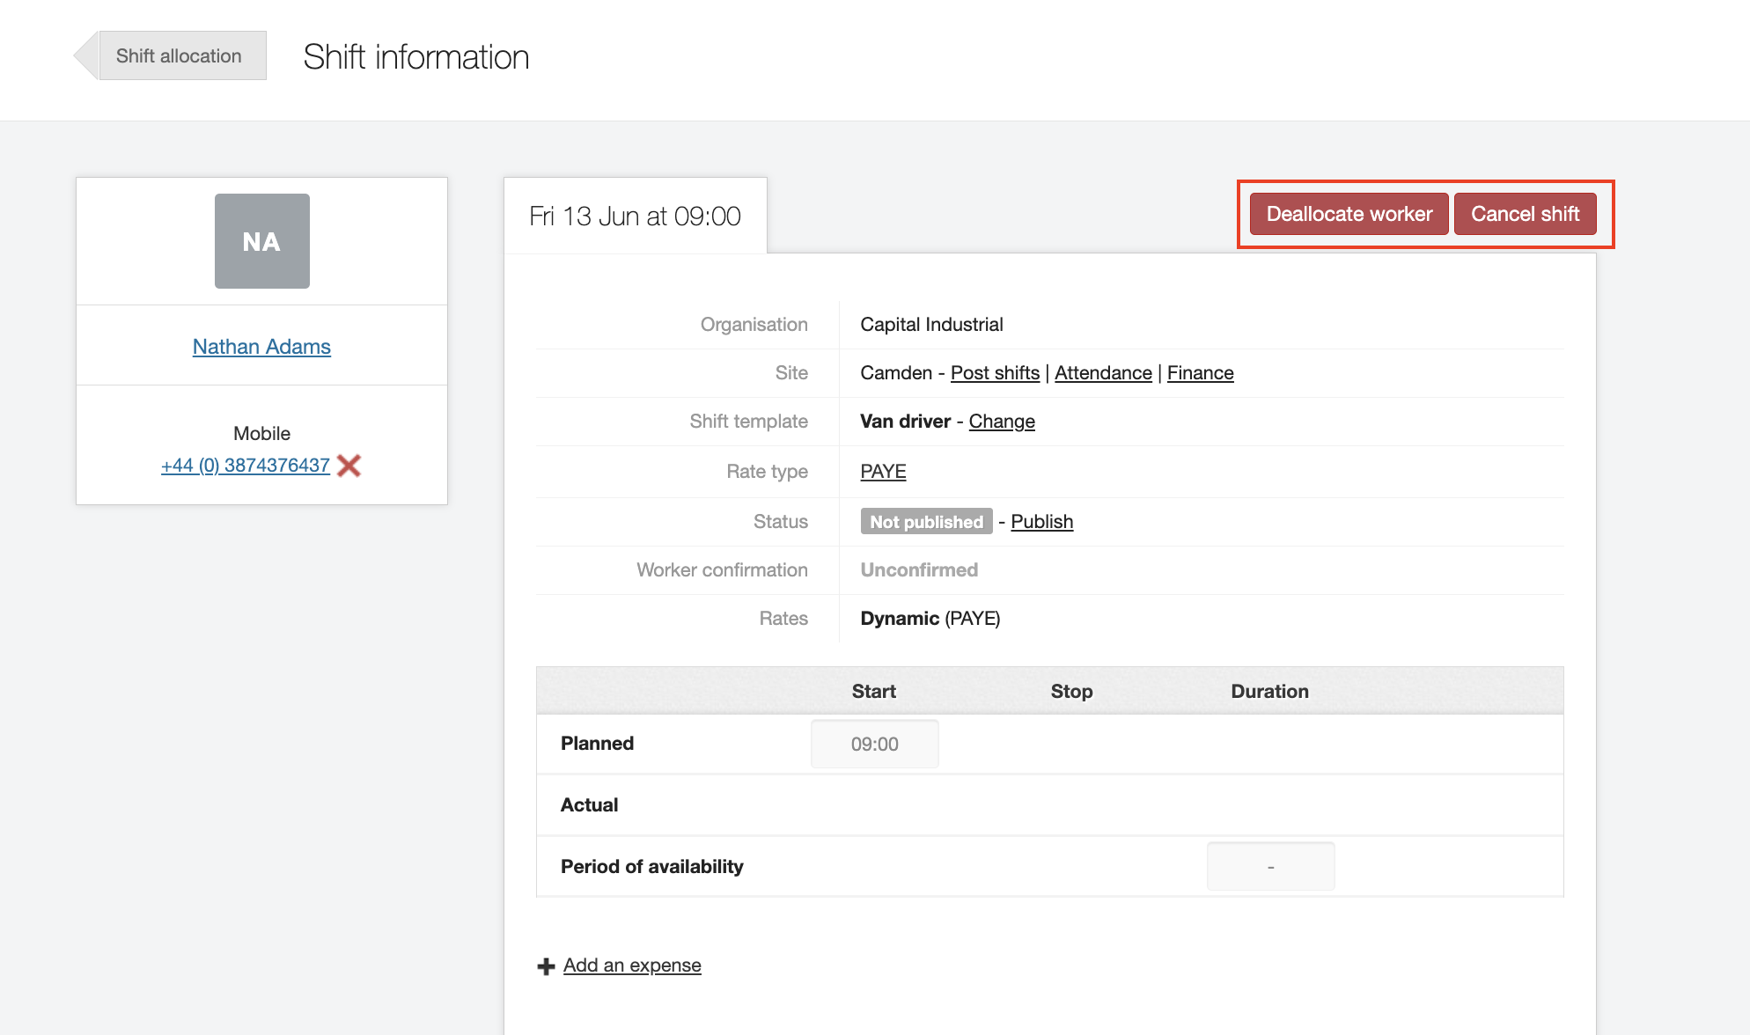Click the NA avatar thumbnail
This screenshot has width=1750, height=1035.
[262, 241]
